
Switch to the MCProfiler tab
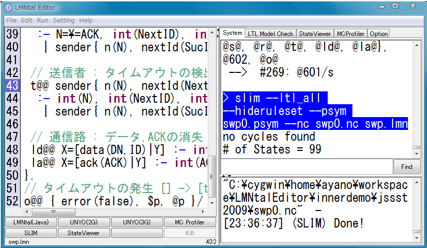point(351,33)
